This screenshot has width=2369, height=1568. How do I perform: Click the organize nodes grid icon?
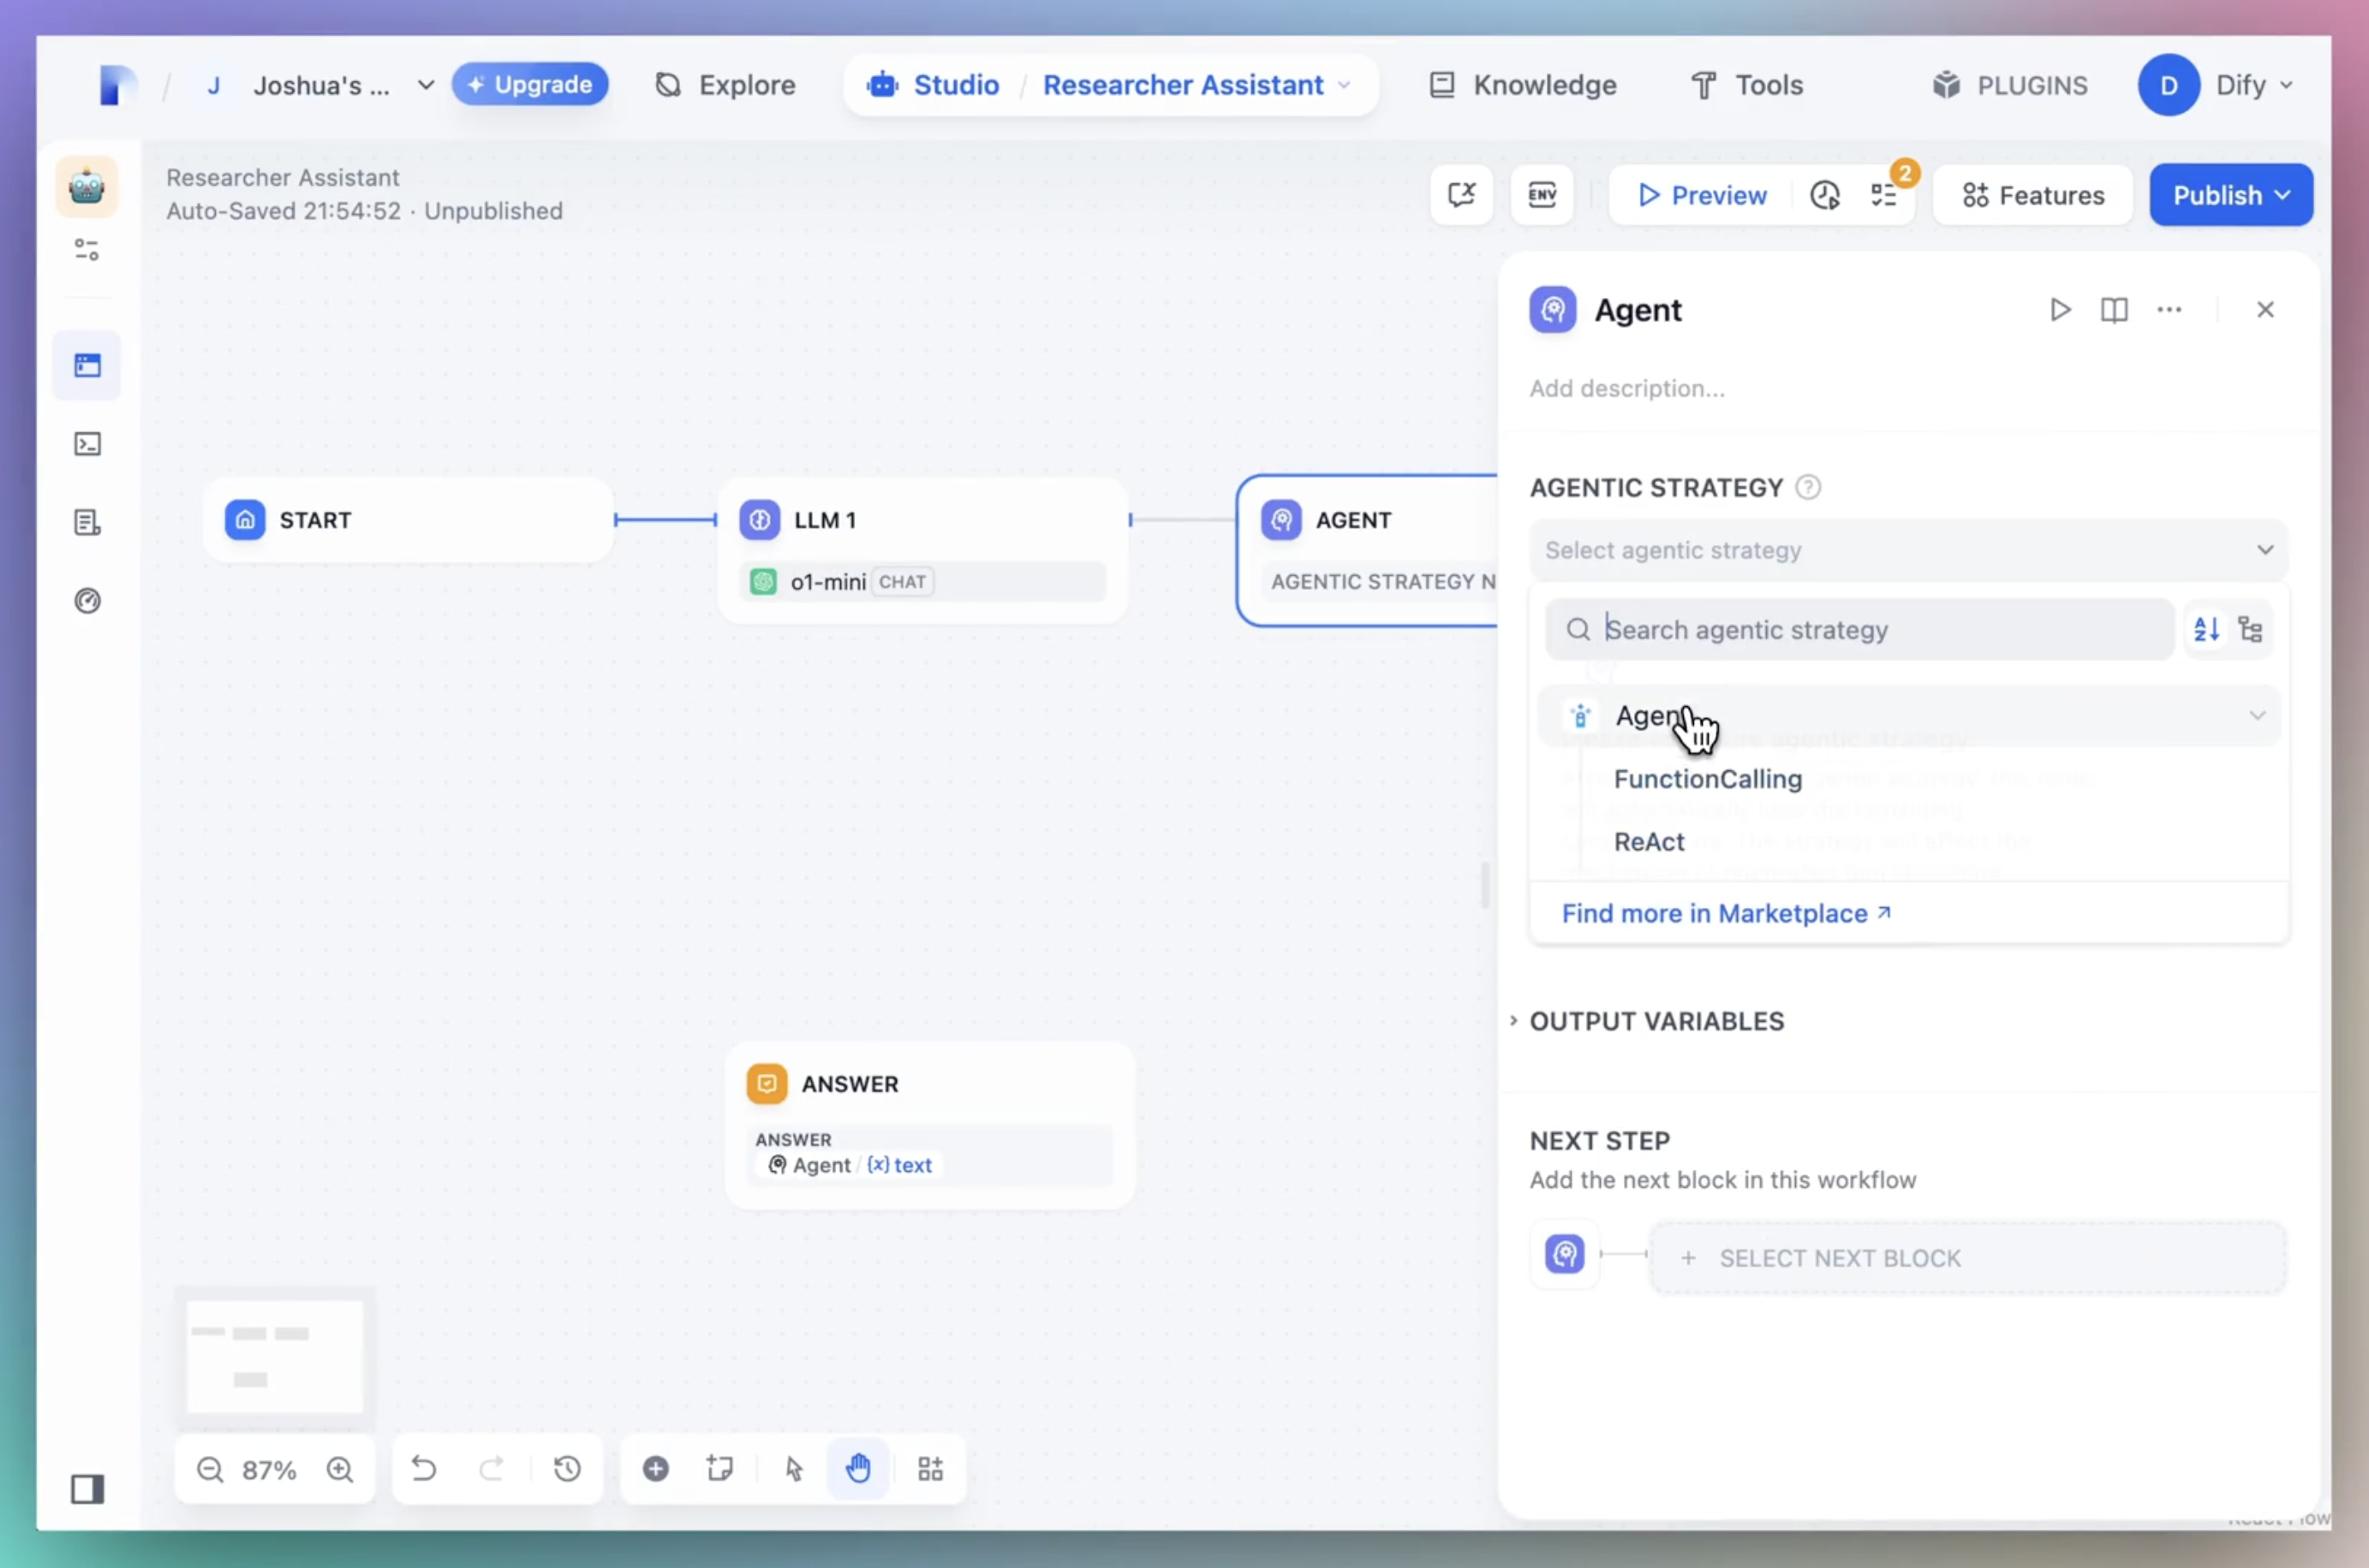point(930,1468)
